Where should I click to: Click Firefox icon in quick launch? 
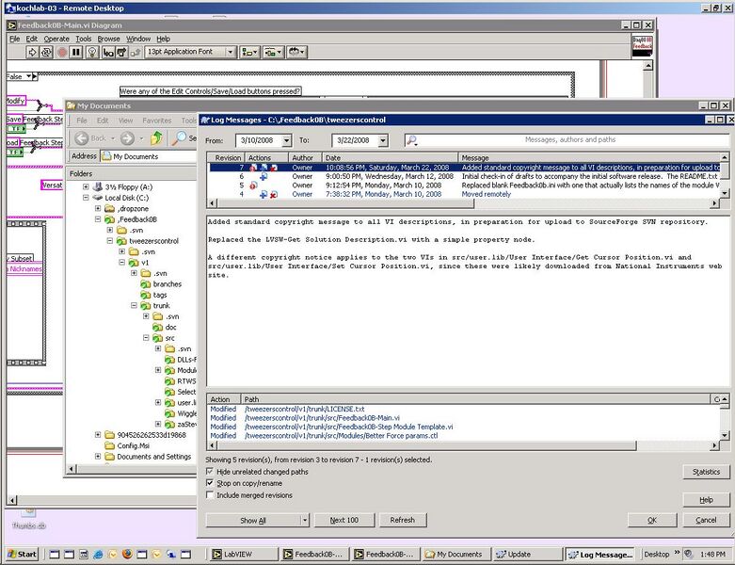tap(127, 554)
